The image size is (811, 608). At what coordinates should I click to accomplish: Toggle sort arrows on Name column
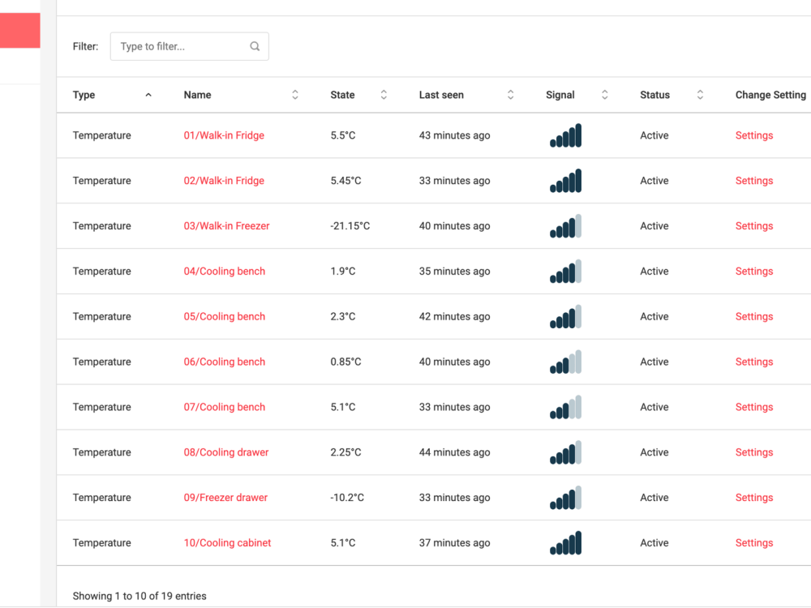295,95
